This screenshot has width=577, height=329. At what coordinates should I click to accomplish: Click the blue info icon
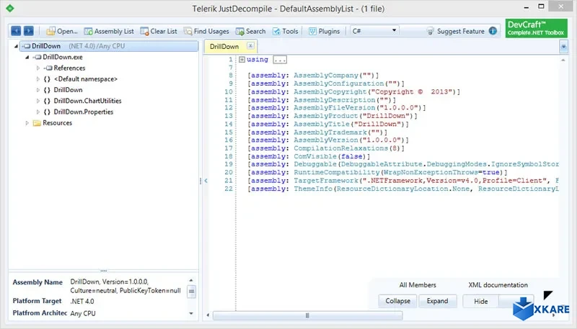pos(493,31)
